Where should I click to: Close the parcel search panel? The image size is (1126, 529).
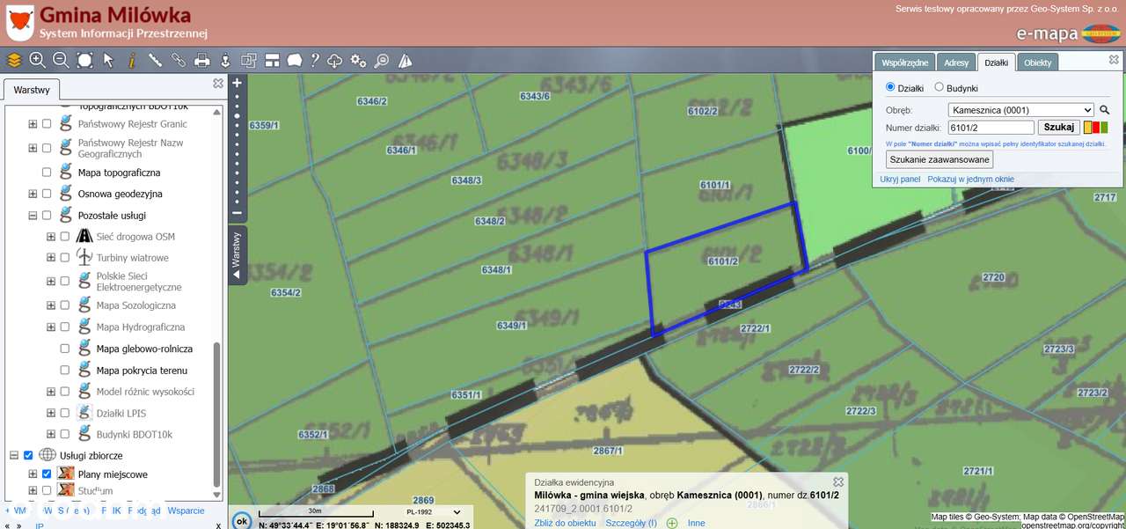(x=1115, y=60)
